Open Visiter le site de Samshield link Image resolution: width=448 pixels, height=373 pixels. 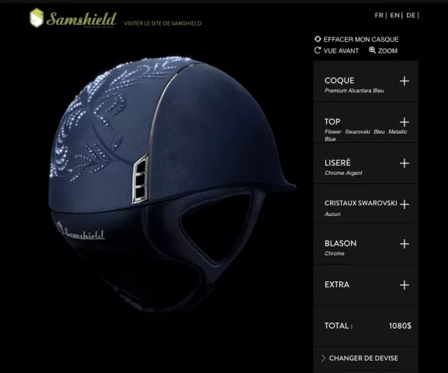[x=162, y=23]
